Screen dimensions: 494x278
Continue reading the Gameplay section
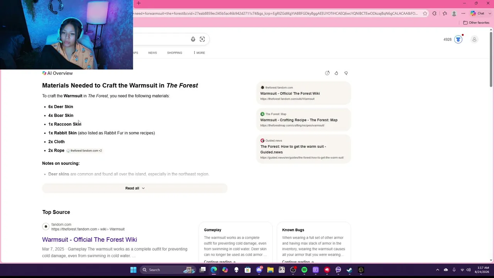point(220,262)
